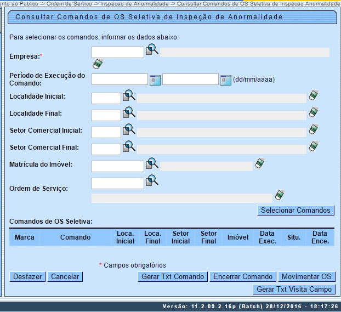Focus the Empresa input field
This screenshot has height=312, width=341.
(118, 53)
